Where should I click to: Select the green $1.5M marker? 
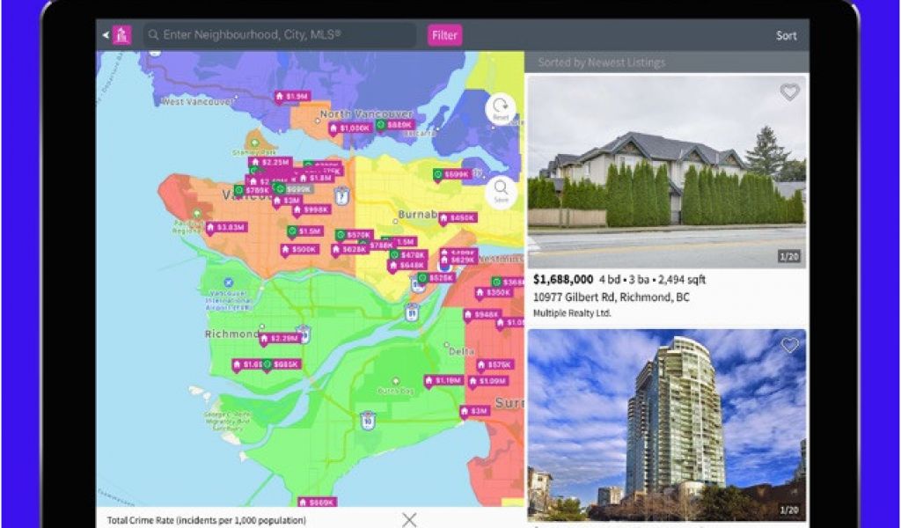pos(305,231)
